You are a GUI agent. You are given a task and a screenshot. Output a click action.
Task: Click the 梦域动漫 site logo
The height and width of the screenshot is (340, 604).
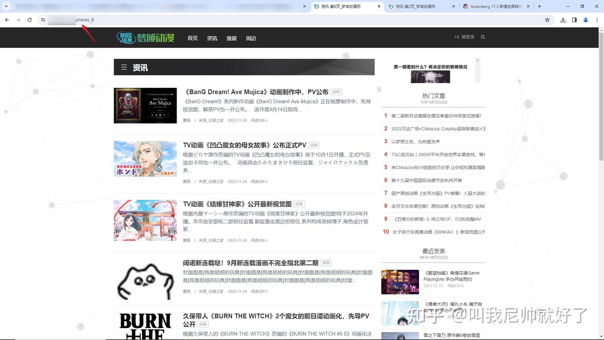tap(145, 37)
